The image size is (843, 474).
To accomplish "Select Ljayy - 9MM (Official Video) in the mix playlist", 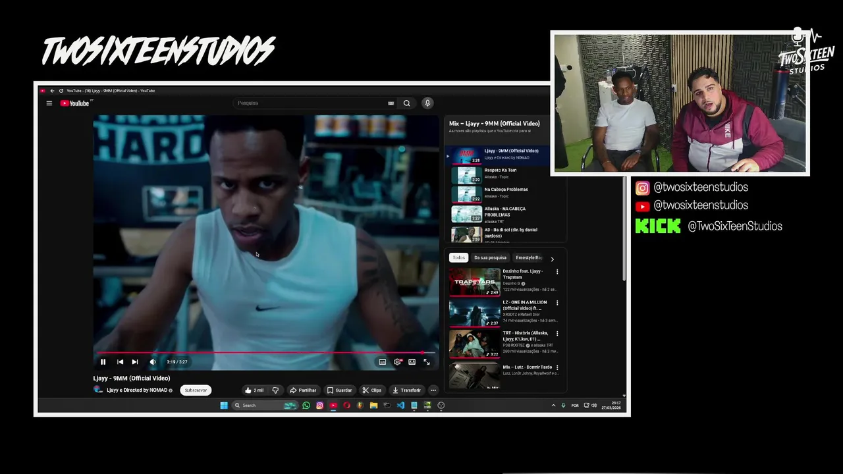I will (x=498, y=155).
